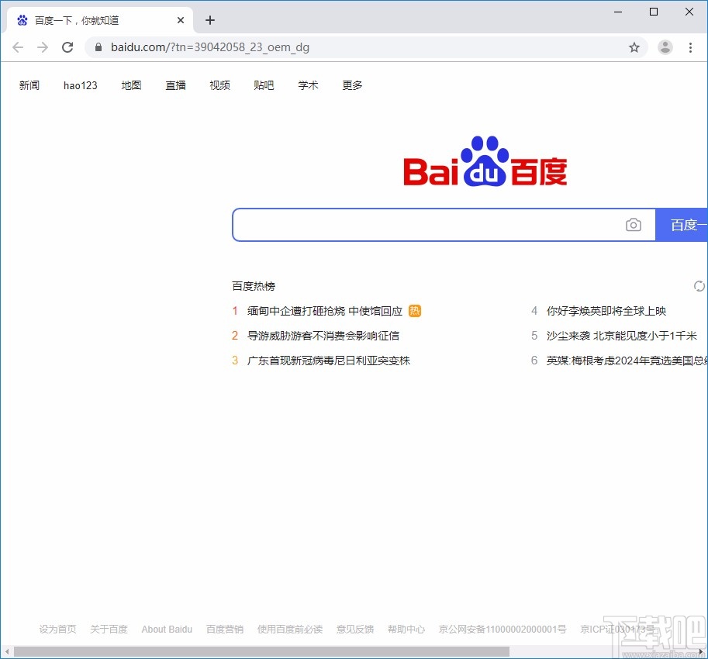Image resolution: width=708 pixels, height=659 pixels.
Task: Bookmark this page with the star icon
Action: tap(634, 47)
